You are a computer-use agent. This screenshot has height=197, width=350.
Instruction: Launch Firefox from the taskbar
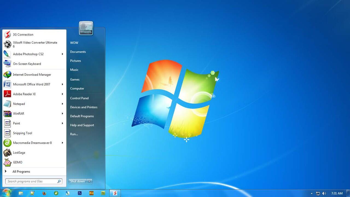coord(44,193)
